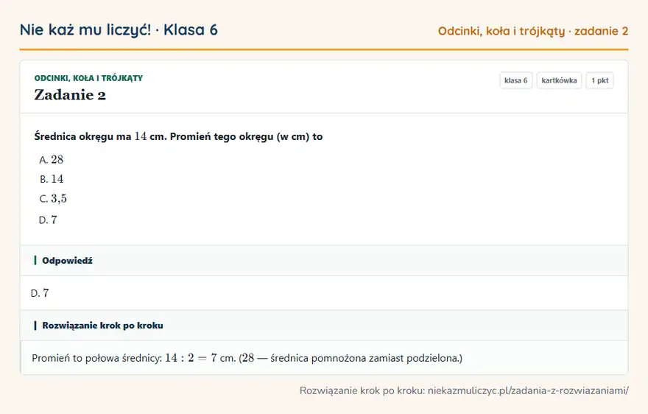This screenshot has width=648, height=414.
Task: Click the 'Rozwiązanie krok po kroku' section header
Action: tap(324, 326)
